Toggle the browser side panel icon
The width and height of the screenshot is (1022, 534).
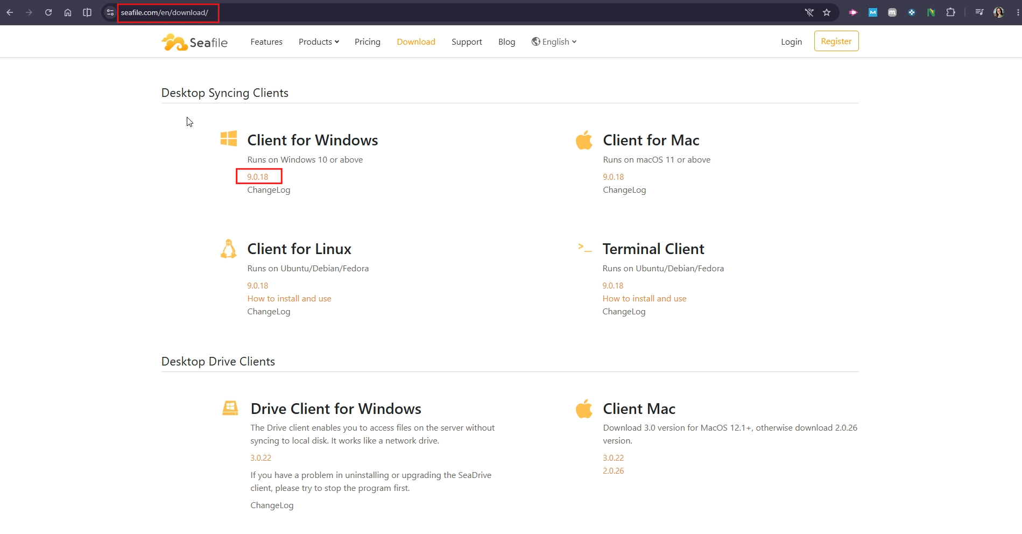click(87, 12)
